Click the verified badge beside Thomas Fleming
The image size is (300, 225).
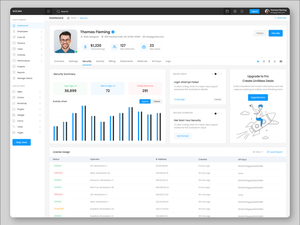pyautogui.click(x=113, y=32)
